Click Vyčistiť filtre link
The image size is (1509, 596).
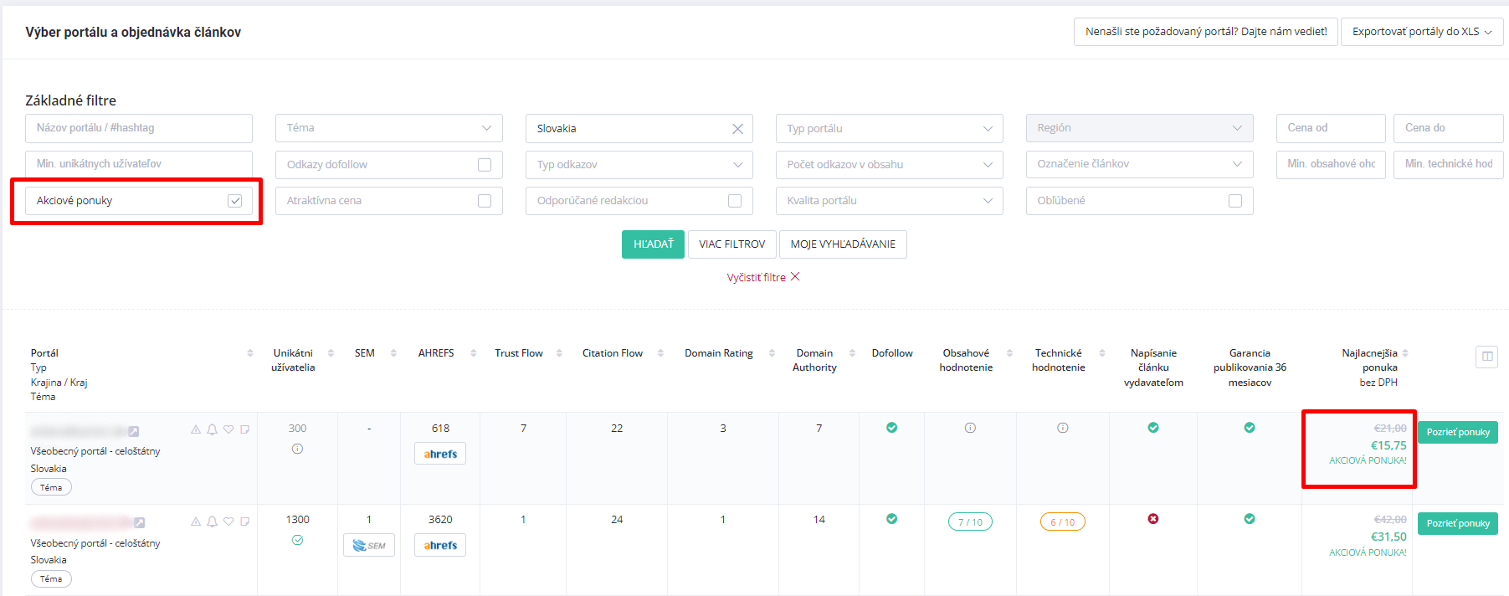coord(762,277)
